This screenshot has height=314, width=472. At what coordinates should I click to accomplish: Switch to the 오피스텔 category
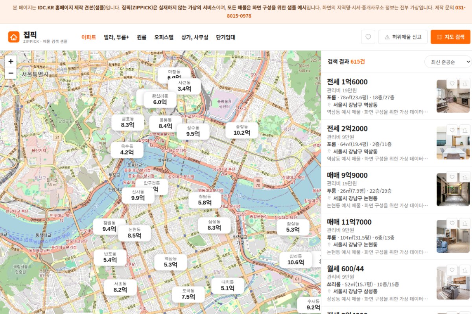point(164,37)
